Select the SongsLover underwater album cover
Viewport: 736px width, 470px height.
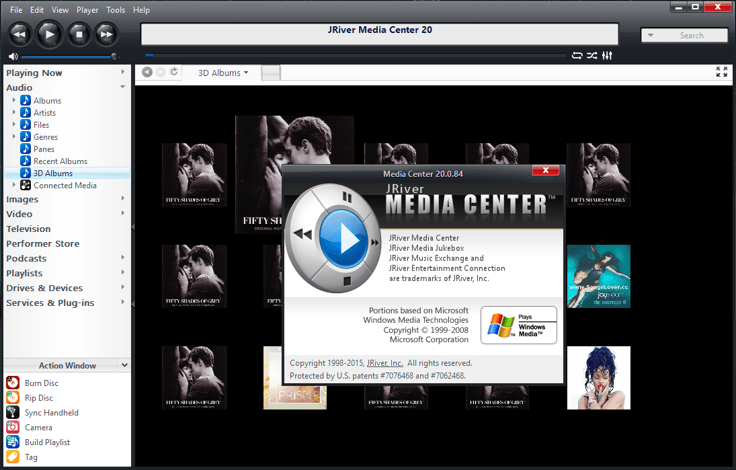pos(598,276)
